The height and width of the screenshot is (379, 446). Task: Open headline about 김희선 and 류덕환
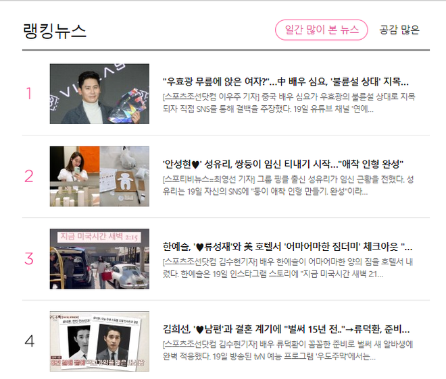coord(286,329)
